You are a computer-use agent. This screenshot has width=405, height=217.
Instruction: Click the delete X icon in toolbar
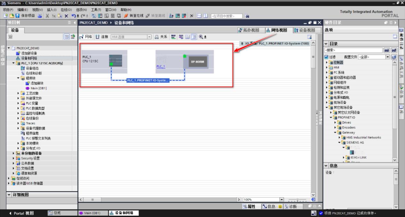tap(66, 16)
